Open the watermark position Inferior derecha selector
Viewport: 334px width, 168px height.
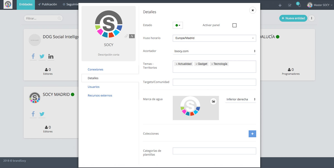click(240, 99)
